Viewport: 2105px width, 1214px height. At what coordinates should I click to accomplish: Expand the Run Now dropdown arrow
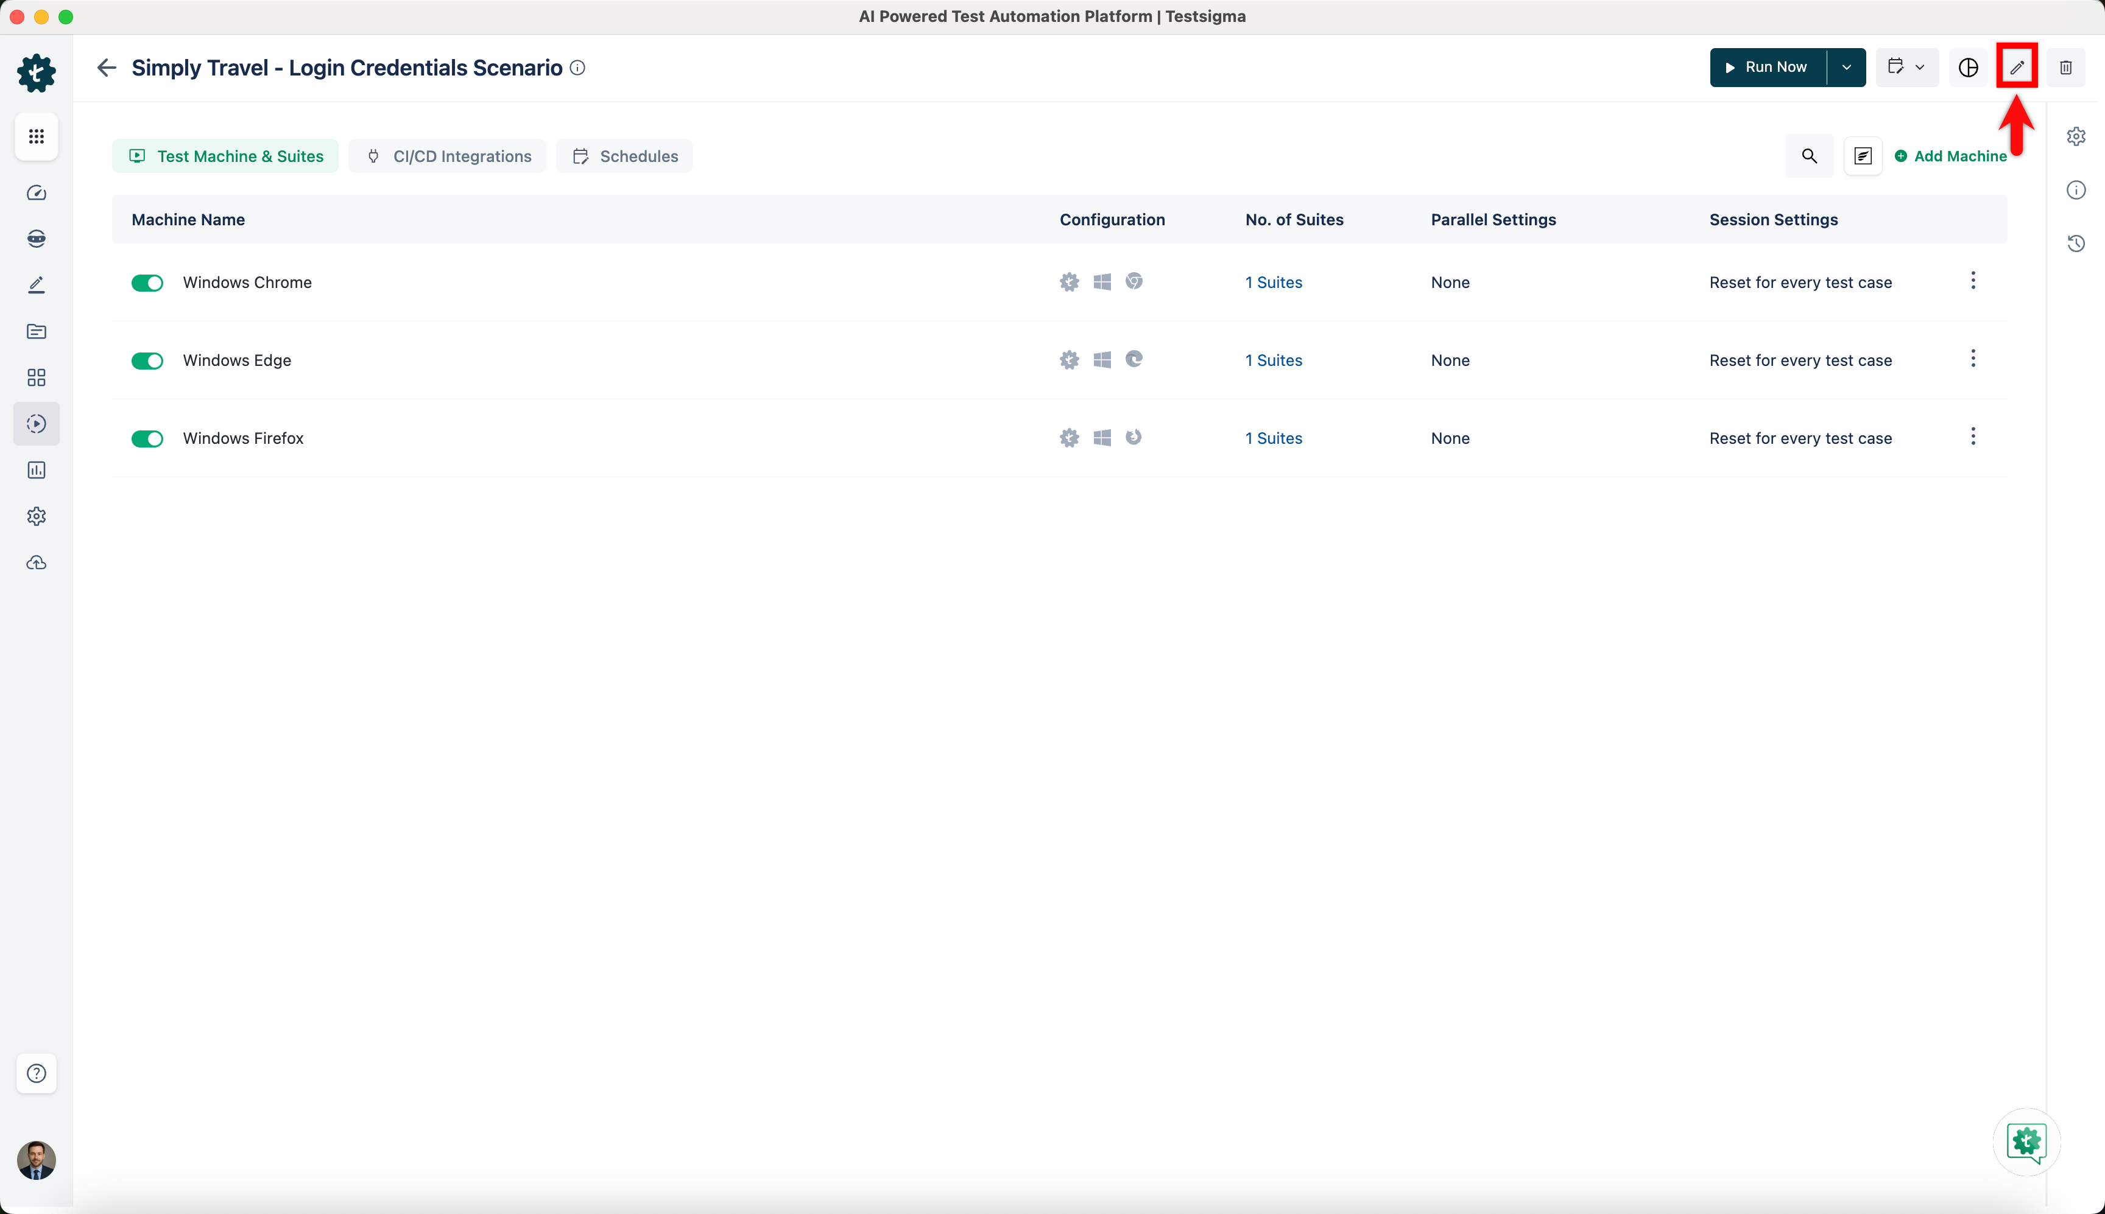(1846, 68)
